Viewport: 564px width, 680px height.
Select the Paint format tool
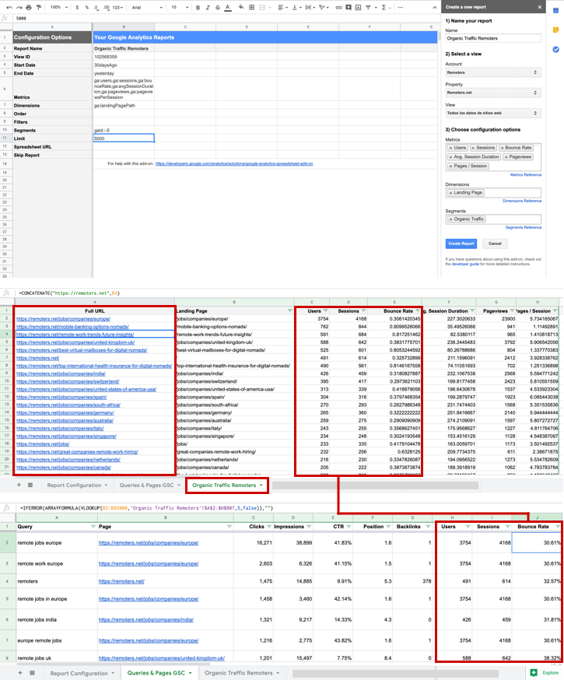click(39, 7)
